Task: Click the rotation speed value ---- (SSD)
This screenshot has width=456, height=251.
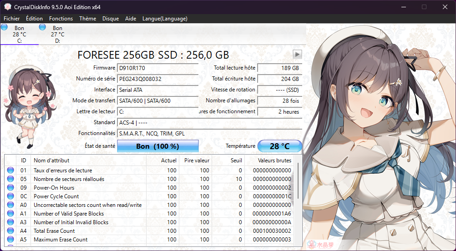Action: (280, 90)
